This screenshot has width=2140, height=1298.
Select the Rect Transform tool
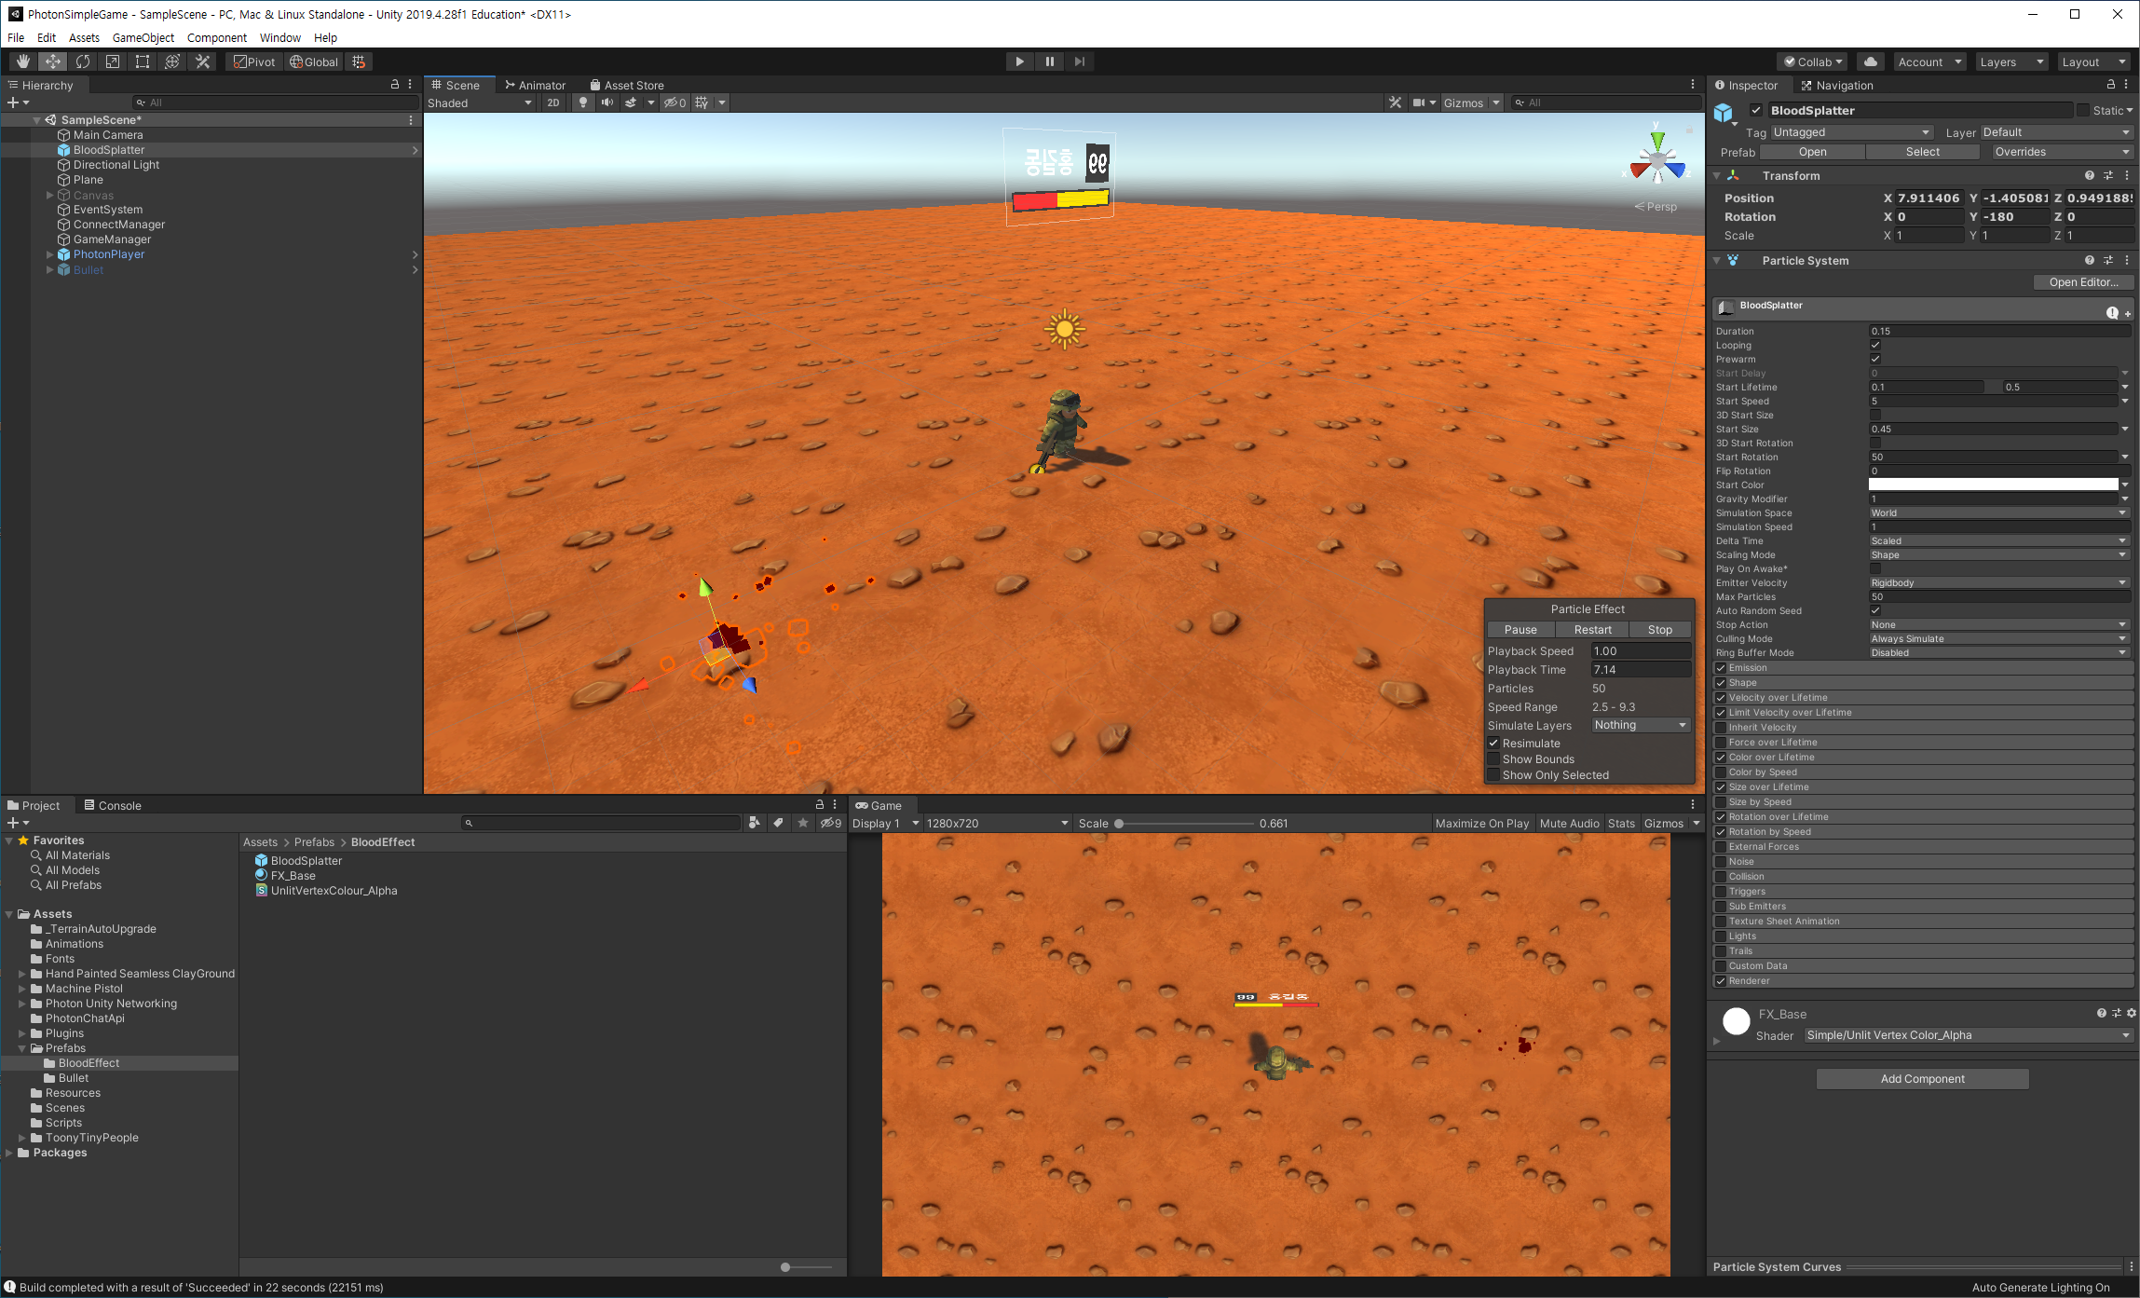click(143, 61)
